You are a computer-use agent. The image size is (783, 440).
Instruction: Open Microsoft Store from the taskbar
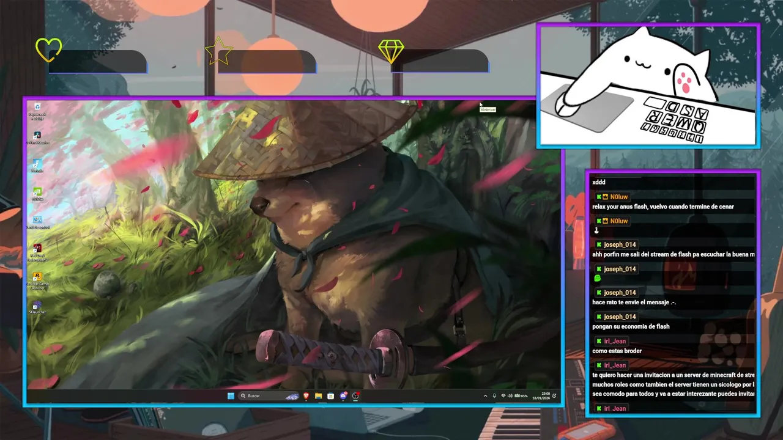pyautogui.click(x=331, y=396)
